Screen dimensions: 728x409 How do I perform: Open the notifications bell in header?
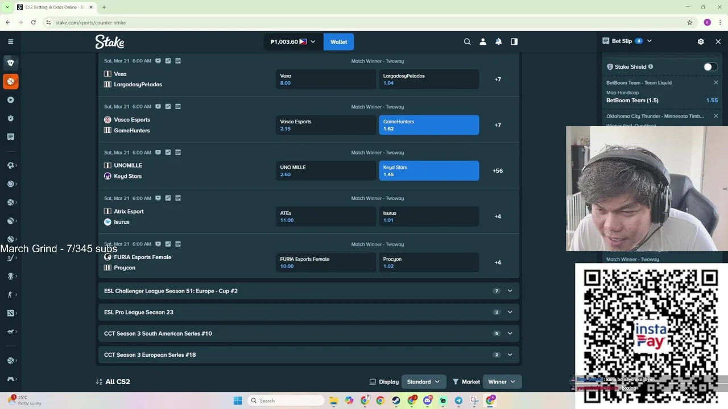tap(498, 41)
